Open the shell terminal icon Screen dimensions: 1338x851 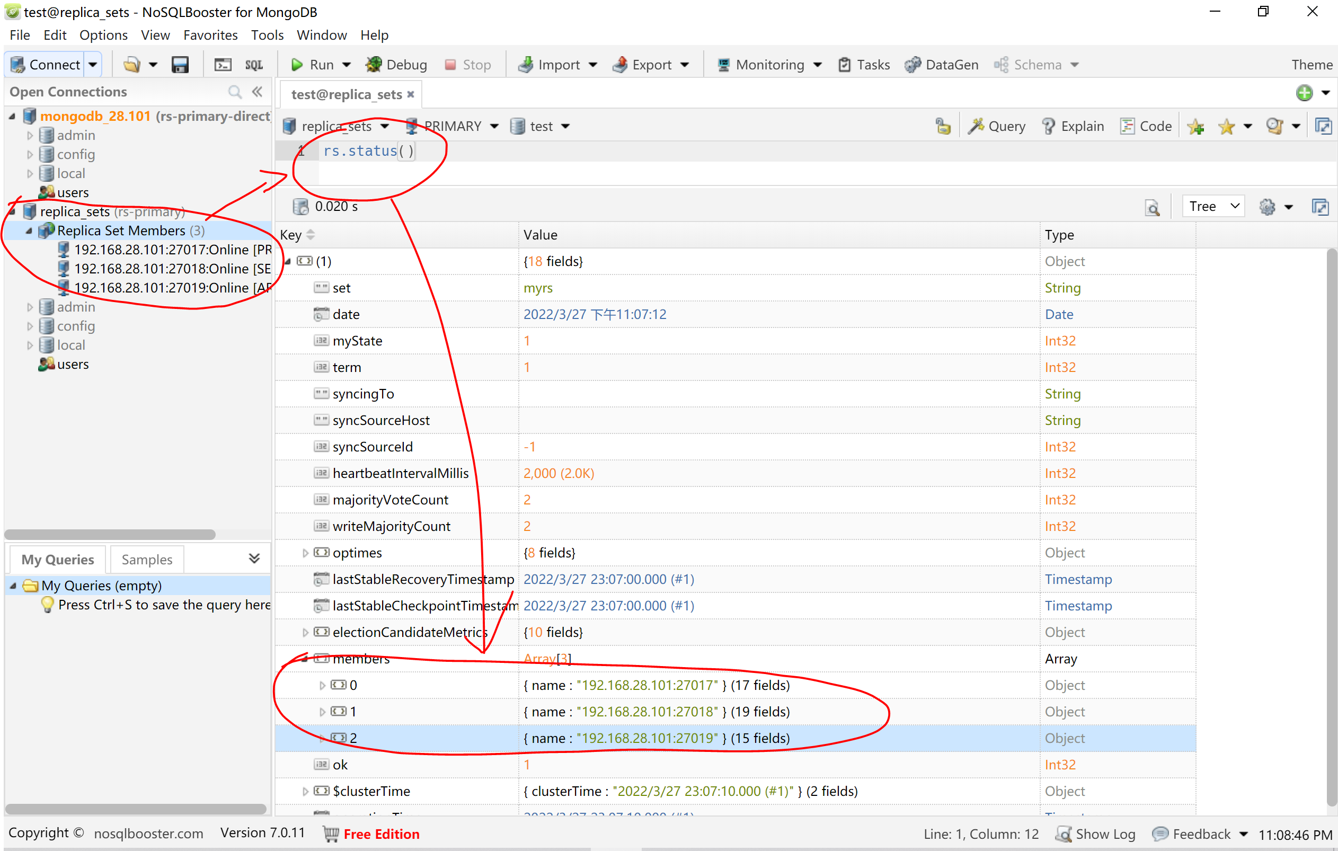223,65
